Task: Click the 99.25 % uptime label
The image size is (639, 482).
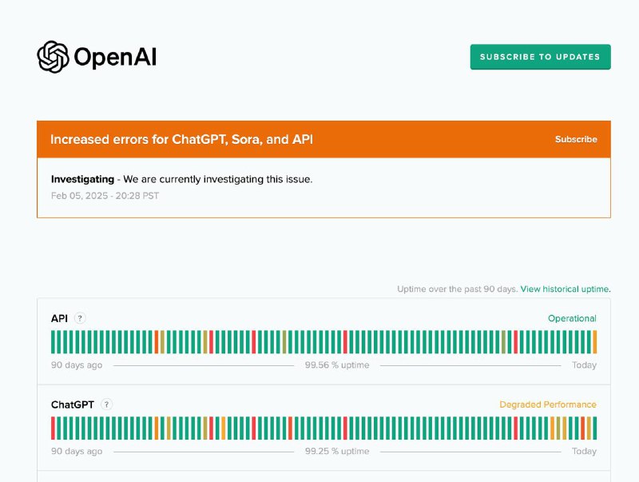Action: point(337,451)
